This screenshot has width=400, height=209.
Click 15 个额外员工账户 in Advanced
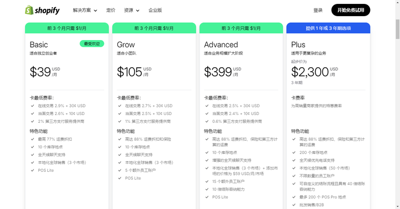[x=228, y=181]
